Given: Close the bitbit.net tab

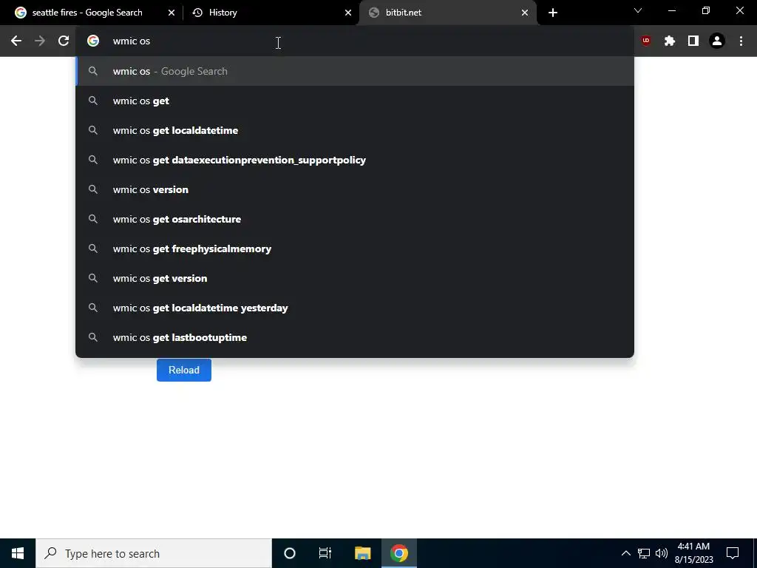Looking at the screenshot, I should tap(525, 13).
